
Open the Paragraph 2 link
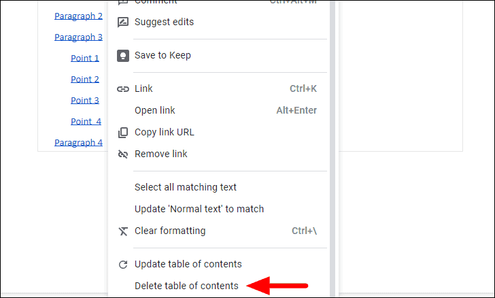(x=78, y=16)
